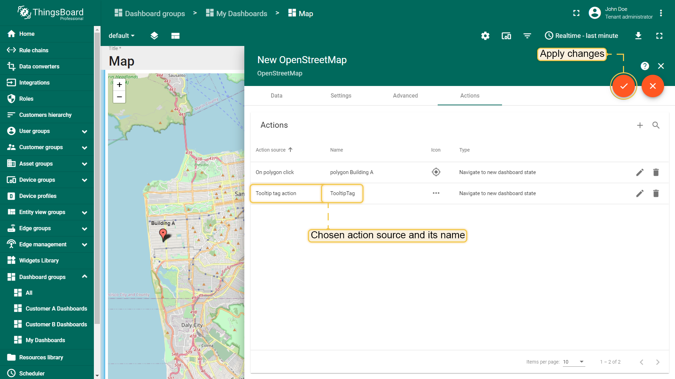Expand Edge groups menu

[47, 228]
